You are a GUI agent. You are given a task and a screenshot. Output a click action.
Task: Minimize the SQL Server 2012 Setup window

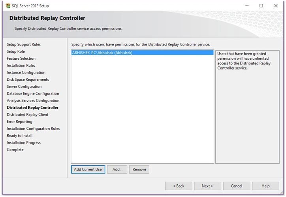[x=247, y=6]
